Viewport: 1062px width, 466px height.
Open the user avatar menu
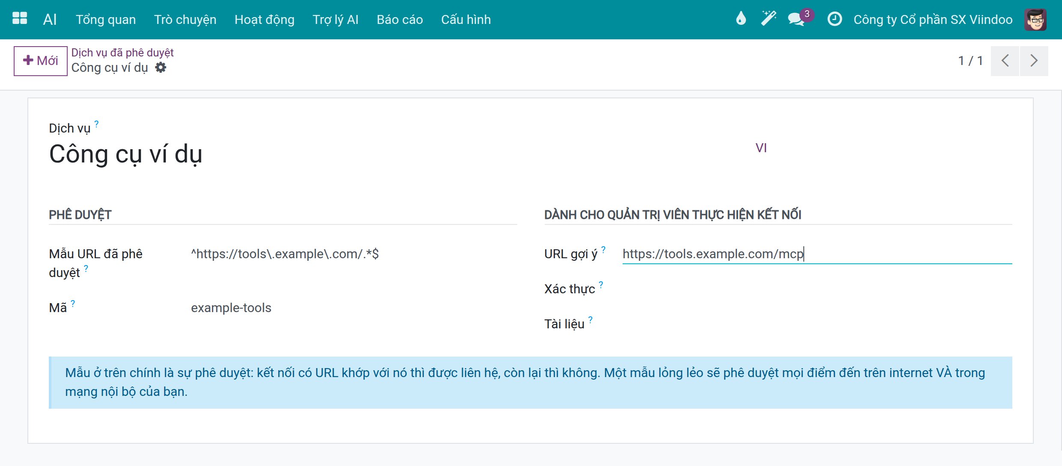(x=1035, y=19)
